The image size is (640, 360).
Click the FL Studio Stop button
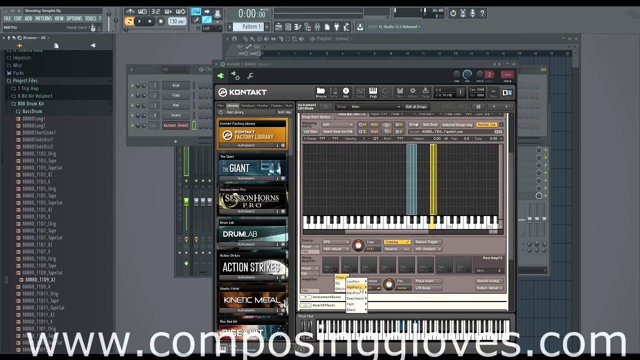click(x=149, y=21)
